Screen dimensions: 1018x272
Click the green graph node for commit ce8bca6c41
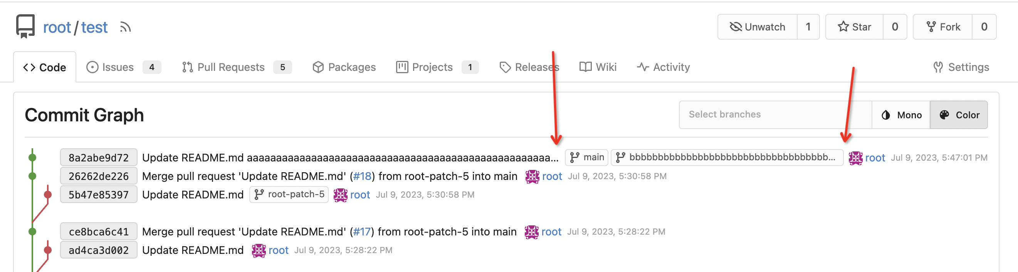pos(32,232)
